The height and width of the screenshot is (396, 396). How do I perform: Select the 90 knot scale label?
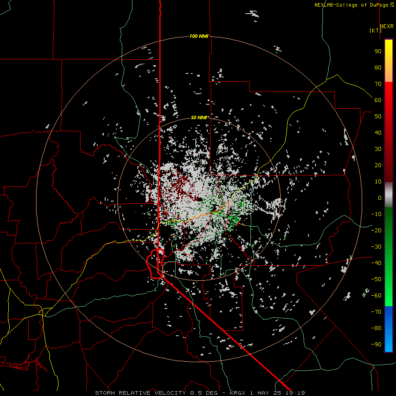tap(378, 51)
